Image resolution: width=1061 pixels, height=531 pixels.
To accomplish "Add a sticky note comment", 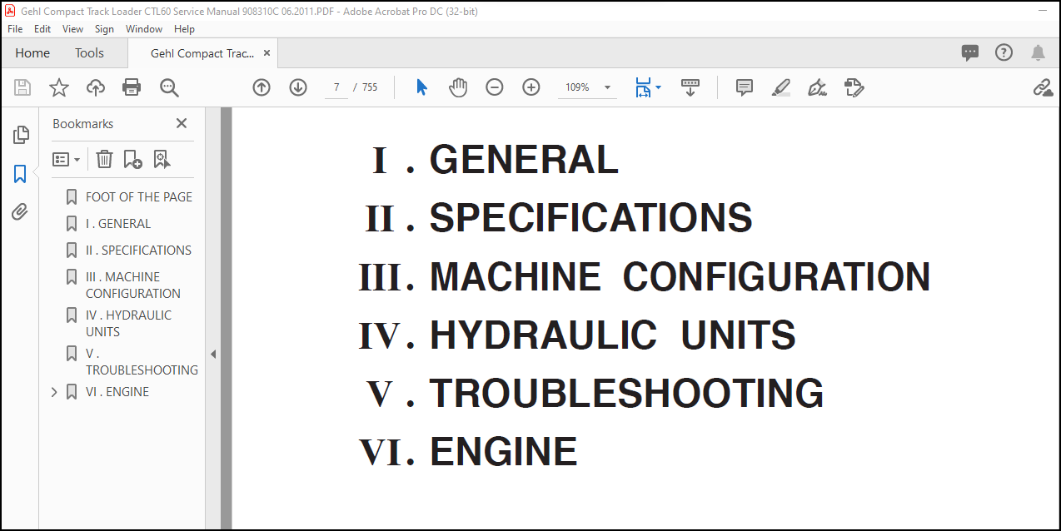I will coord(745,87).
